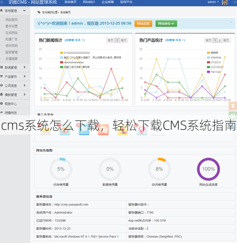
Task: Toggle the red 21122121 legend in product chart
Action: [214, 62]
